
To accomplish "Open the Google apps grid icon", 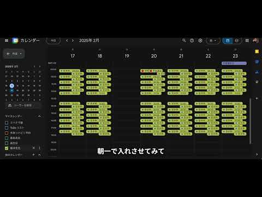I will click(247, 40).
